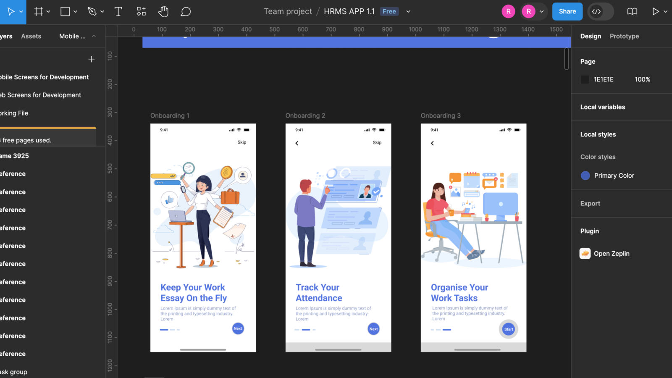Toggle Dev Mode switch
Viewport: 672px width, 378px height.
point(600,12)
